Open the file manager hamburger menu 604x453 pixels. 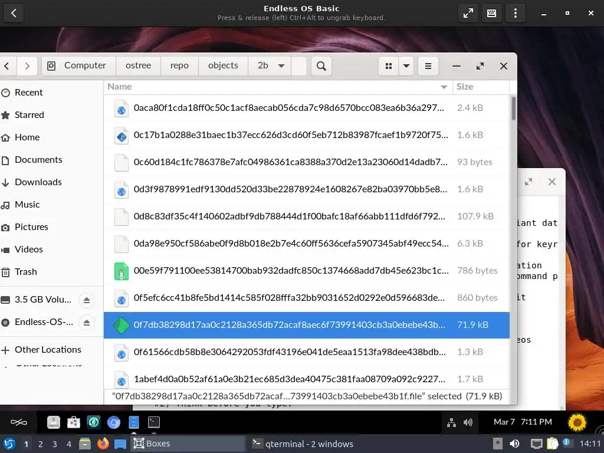pyautogui.click(x=428, y=66)
